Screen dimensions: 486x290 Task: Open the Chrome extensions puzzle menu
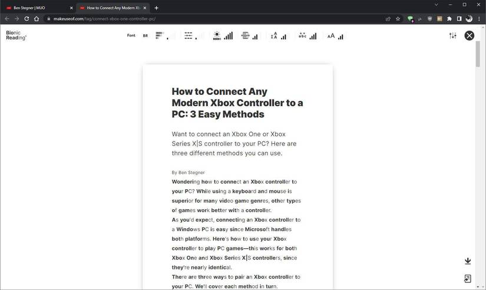coord(449,19)
